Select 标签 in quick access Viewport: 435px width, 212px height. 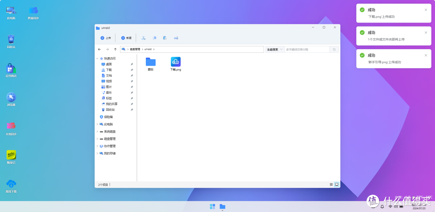(x=106, y=98)
